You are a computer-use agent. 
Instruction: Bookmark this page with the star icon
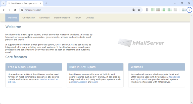pos(139,10)
